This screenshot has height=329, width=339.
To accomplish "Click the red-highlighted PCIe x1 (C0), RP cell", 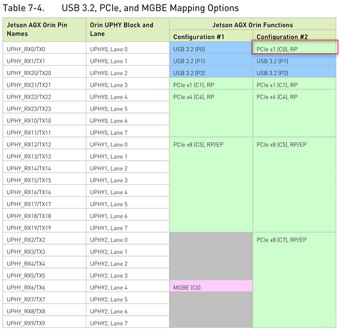I will tap(294, 47).
